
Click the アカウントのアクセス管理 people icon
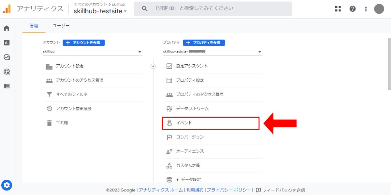(49, 80)
